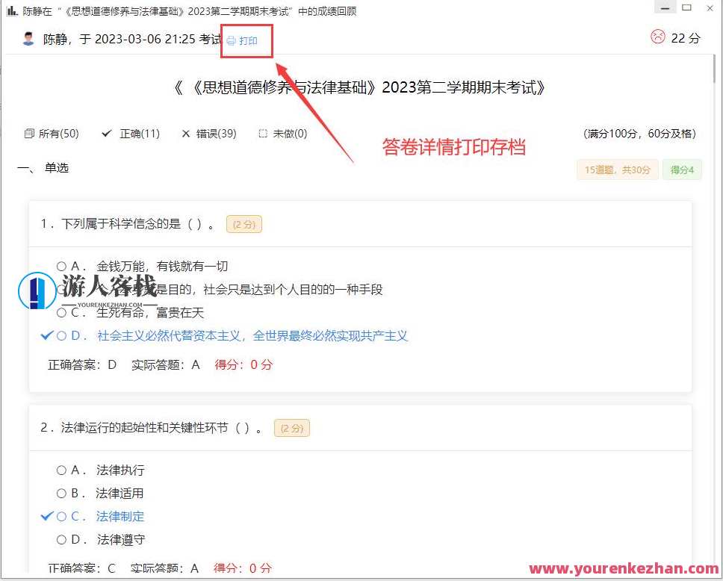Click the printer icon beside 打印
Screen dimensions: 723x581
[232, 41]
